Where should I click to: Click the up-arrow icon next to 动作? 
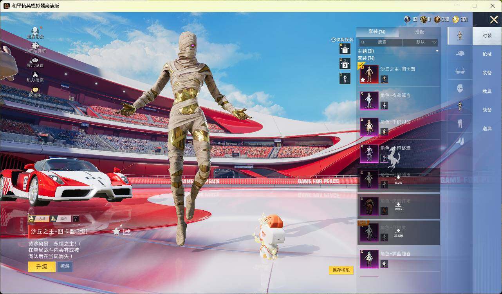coord(76,219)
